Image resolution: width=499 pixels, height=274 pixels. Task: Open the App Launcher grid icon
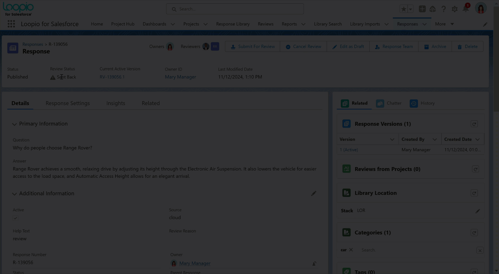coord(11,24)
